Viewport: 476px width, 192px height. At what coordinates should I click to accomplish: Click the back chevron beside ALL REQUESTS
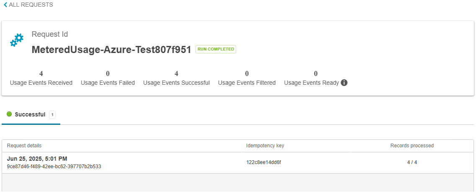[x=5, y=5]
